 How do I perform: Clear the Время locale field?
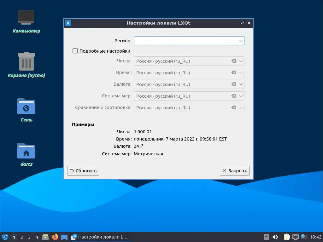pyautogui.click(x=234, y=73)
